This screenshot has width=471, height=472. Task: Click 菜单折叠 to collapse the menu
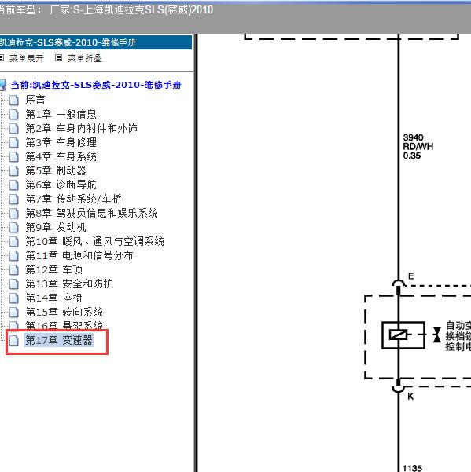85,58
